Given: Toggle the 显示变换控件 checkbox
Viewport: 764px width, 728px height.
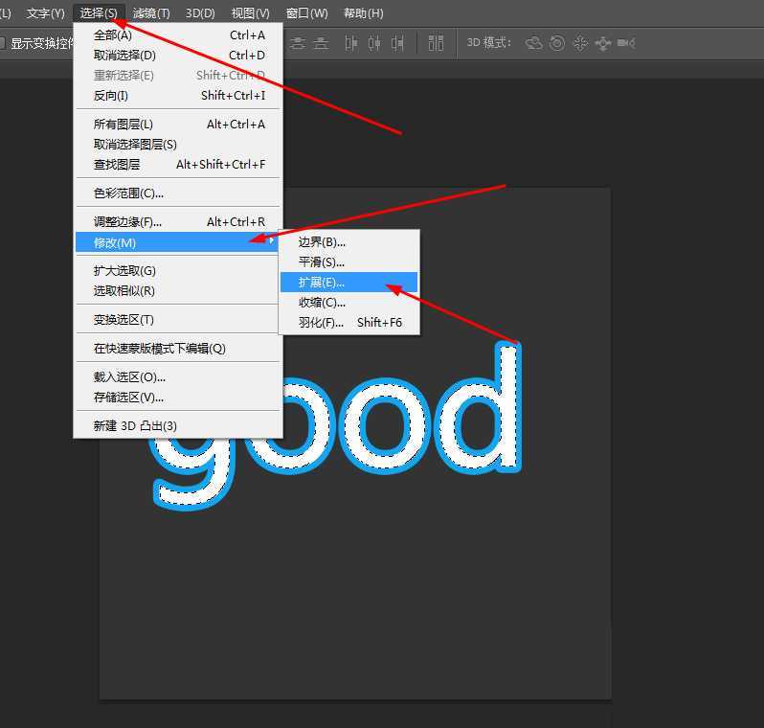Looking at the screenshot, I should click(3, 43).
